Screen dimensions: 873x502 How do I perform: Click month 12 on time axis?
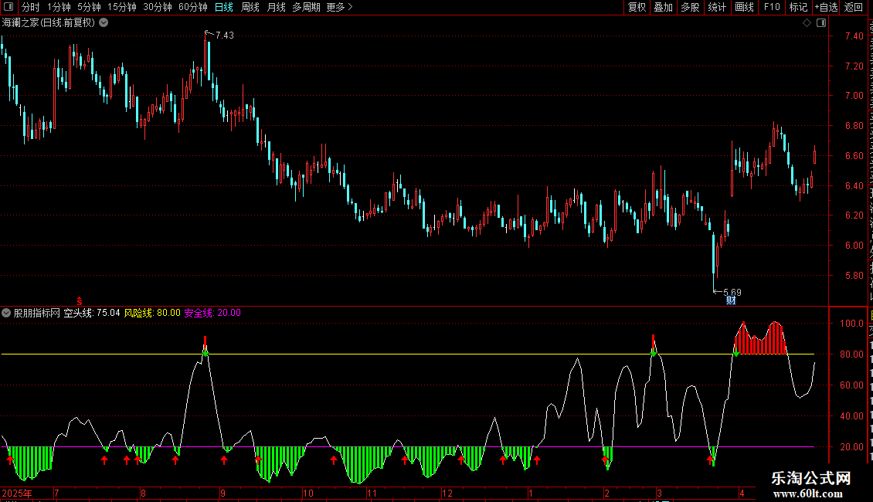[x=447, y=493]
